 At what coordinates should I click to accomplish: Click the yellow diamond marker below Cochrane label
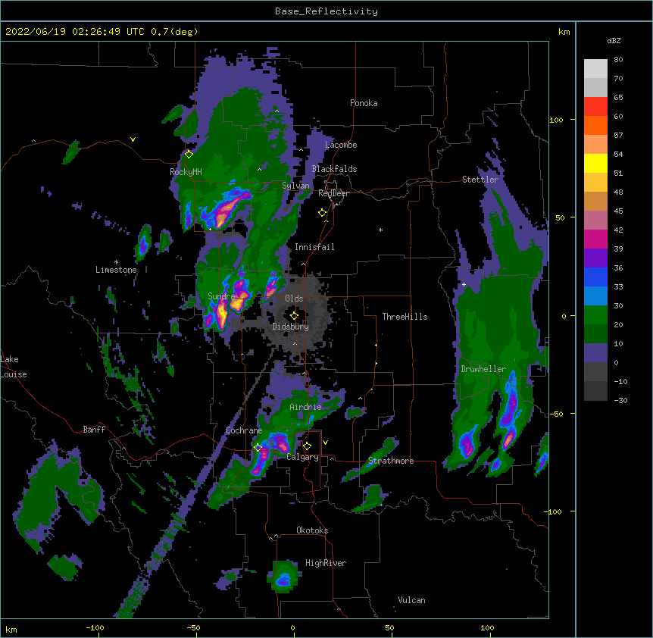pos(258,447)
